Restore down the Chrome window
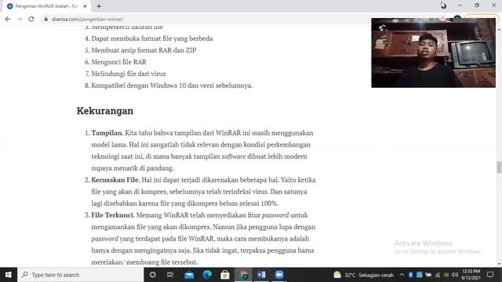Screen dimensions: 502x282 pyautogui.click(x=477, y=5)
